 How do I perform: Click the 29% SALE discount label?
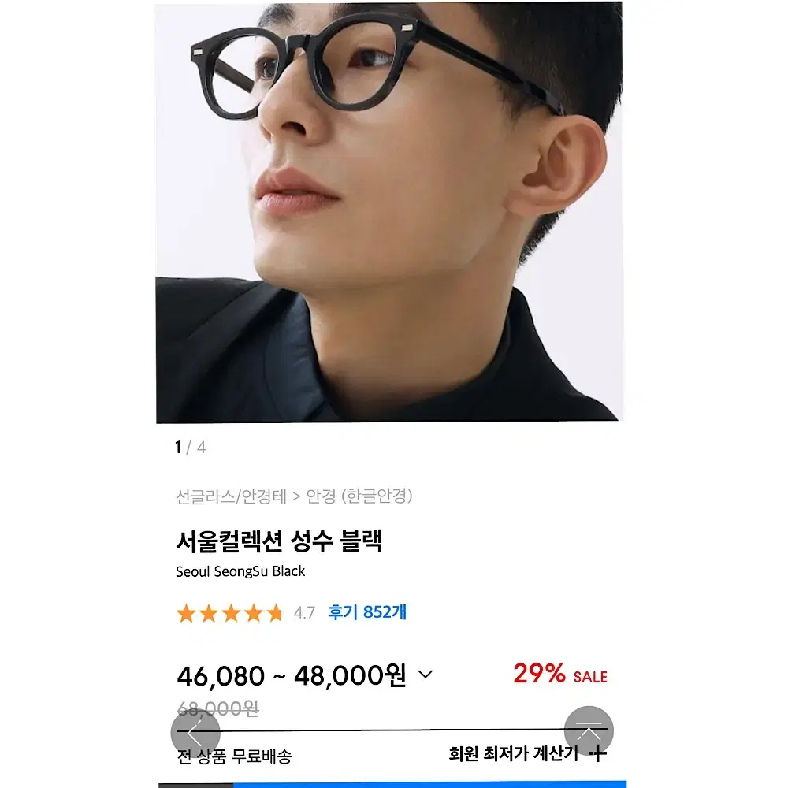coord(560,674)
